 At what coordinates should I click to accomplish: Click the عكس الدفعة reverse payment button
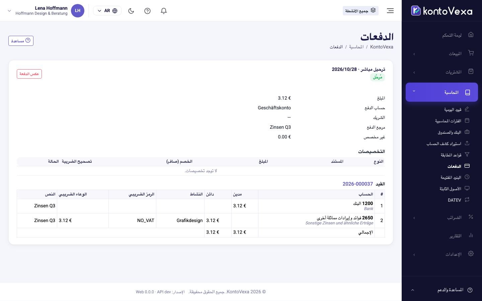pos(29,74)
